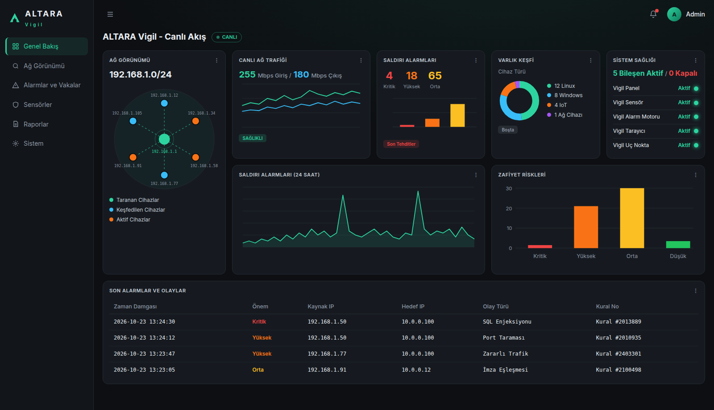The image size is (714, 410).
Task: Toggle Taranan Cihazlar legend item
Action: (x=134, y=200)
